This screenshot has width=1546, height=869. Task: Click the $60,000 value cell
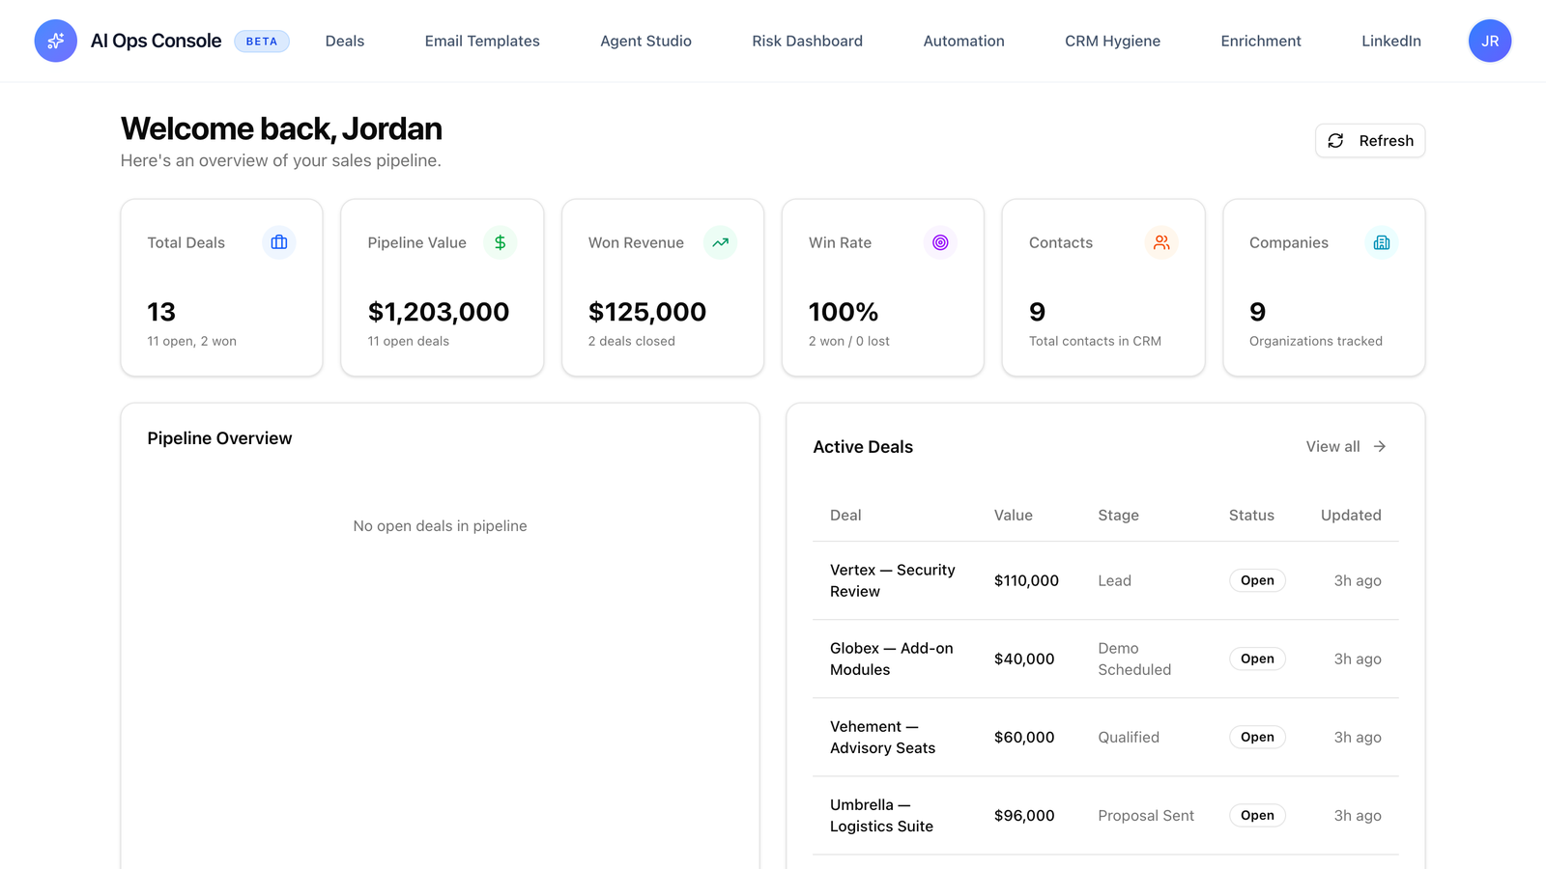point(1024,737)
